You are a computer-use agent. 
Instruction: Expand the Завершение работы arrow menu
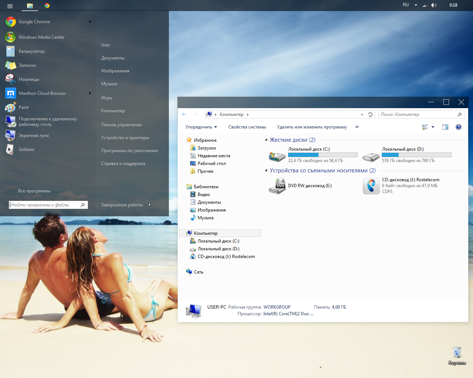pos(149,205)
